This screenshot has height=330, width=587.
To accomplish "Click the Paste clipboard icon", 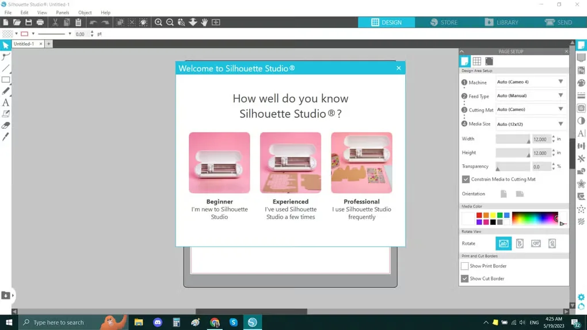I will point(78,22).
